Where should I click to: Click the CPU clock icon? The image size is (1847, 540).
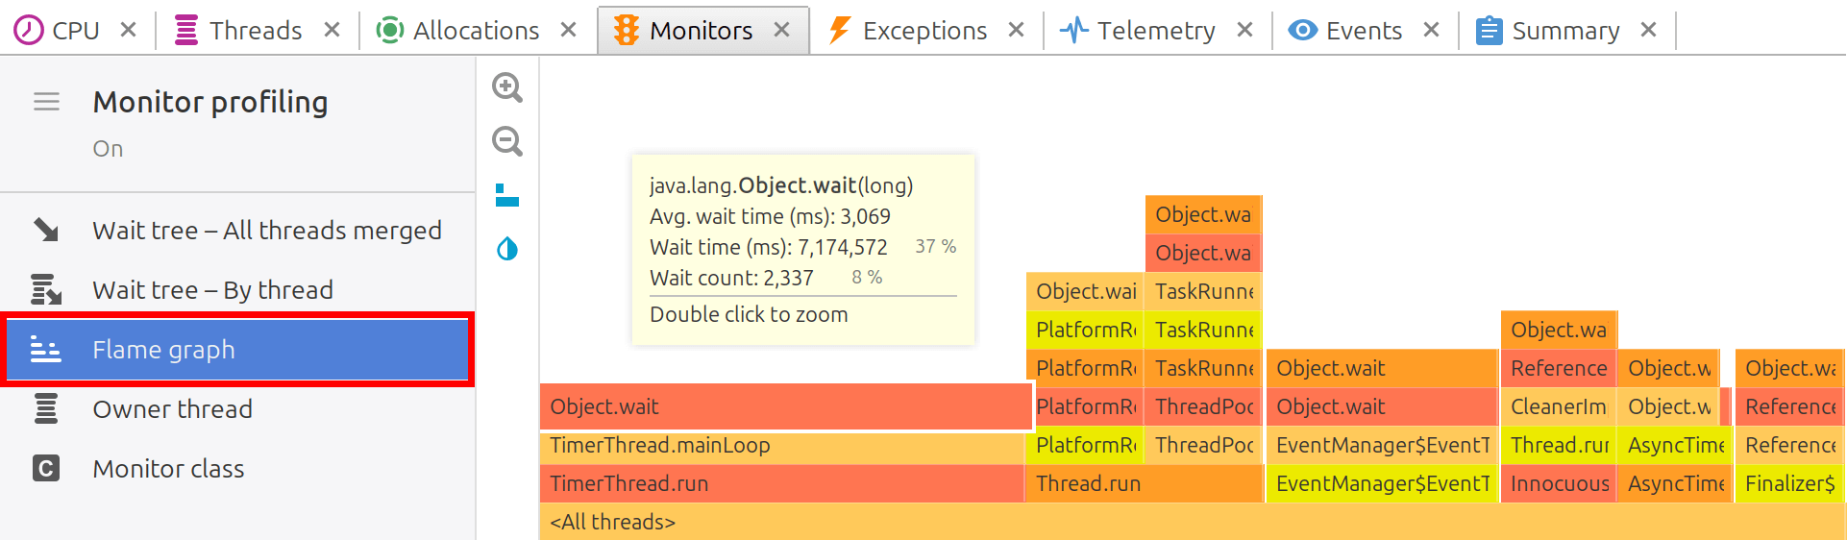28,31
